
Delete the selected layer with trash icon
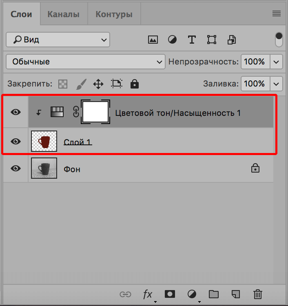(258, 294)
